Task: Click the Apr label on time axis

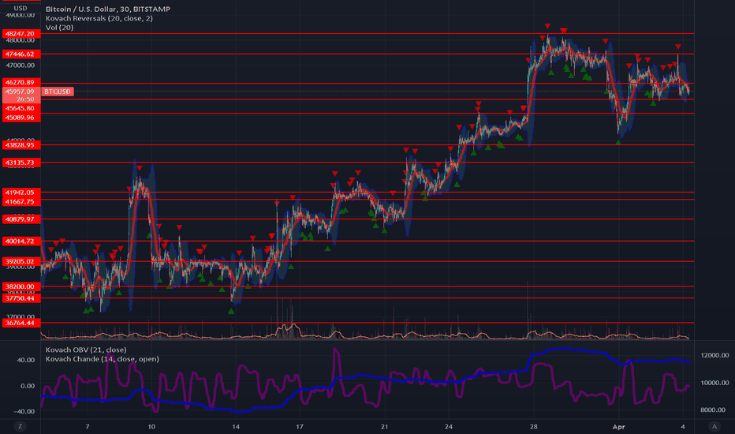Action: pos(619,426)
